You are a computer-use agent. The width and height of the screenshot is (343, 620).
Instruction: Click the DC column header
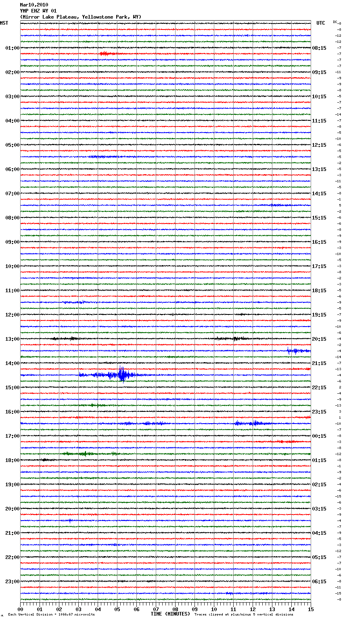coord(335,22)
